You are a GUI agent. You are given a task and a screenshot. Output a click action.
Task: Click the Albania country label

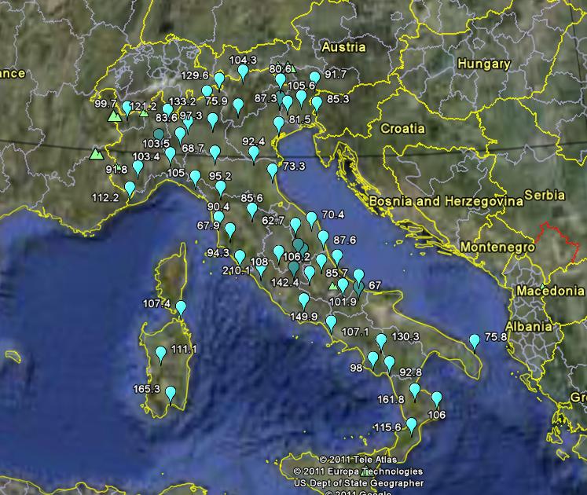[x=528, y=327]
